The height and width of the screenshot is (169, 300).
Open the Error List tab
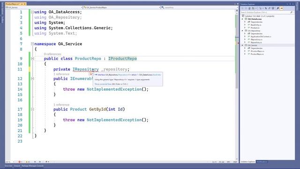coord(8,166)
